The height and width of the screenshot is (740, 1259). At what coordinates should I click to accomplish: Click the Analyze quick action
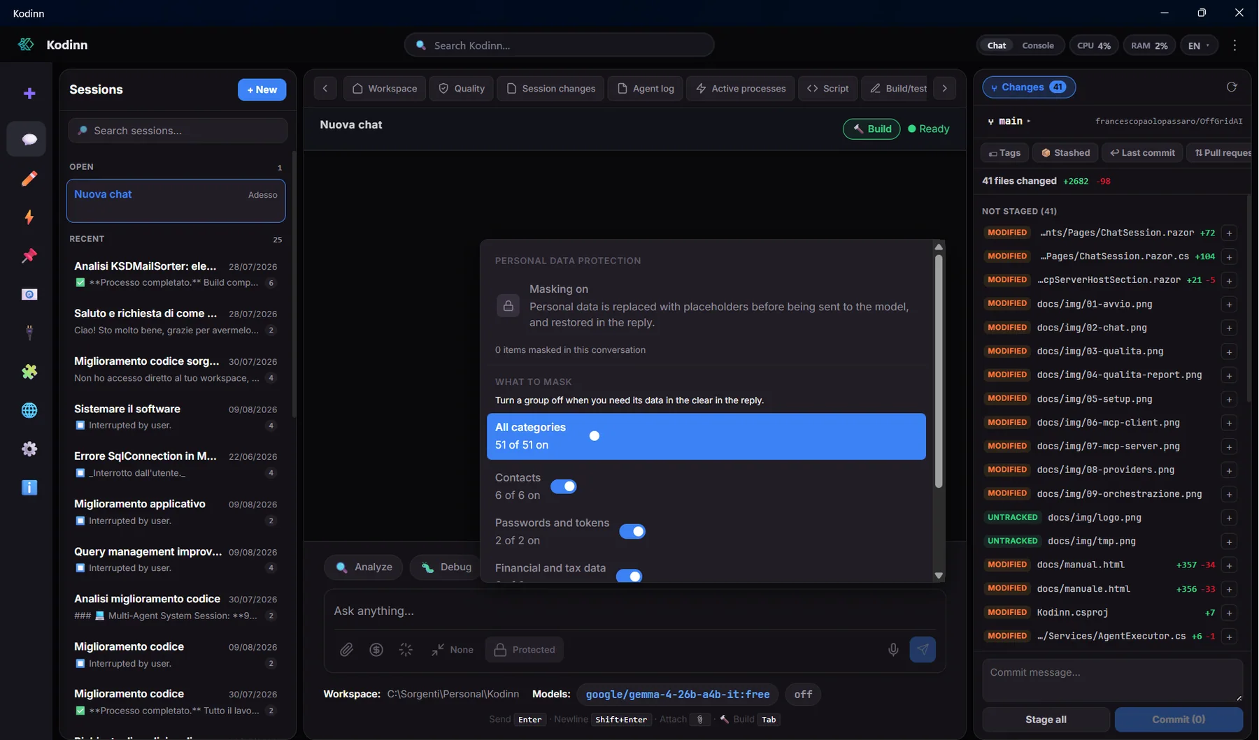tap(364, 567)
